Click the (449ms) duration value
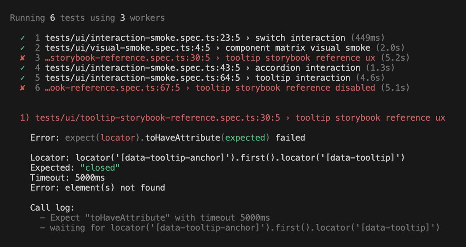Image resolution: width=466 pixels, height=247 pixels. pos(368,38)
